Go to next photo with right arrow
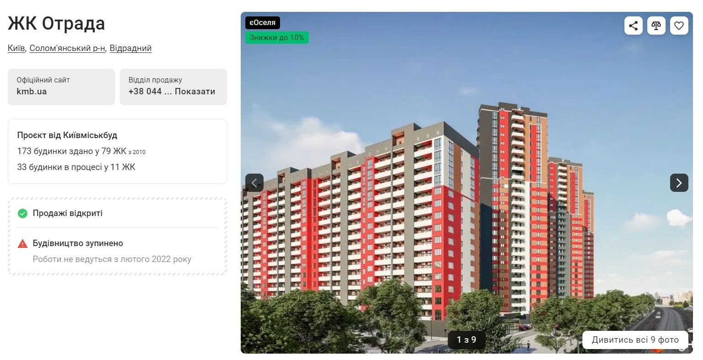Viewport: 703px width, 360px height. point(679,183)
